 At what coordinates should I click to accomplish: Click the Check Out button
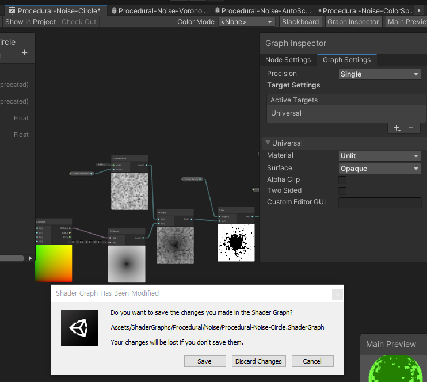click(79, 22)
